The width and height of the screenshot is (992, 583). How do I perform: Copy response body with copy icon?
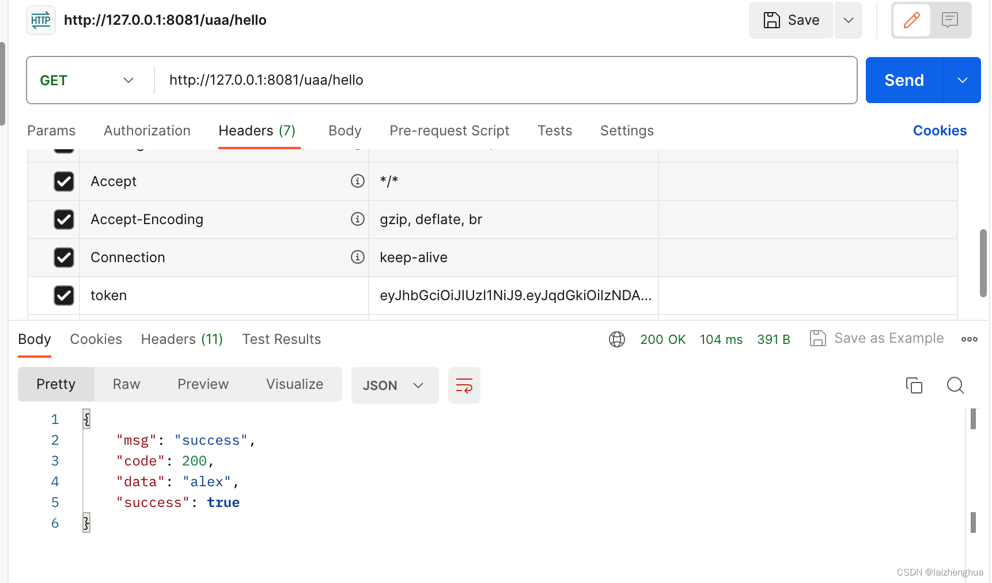[x=914, y=385]
